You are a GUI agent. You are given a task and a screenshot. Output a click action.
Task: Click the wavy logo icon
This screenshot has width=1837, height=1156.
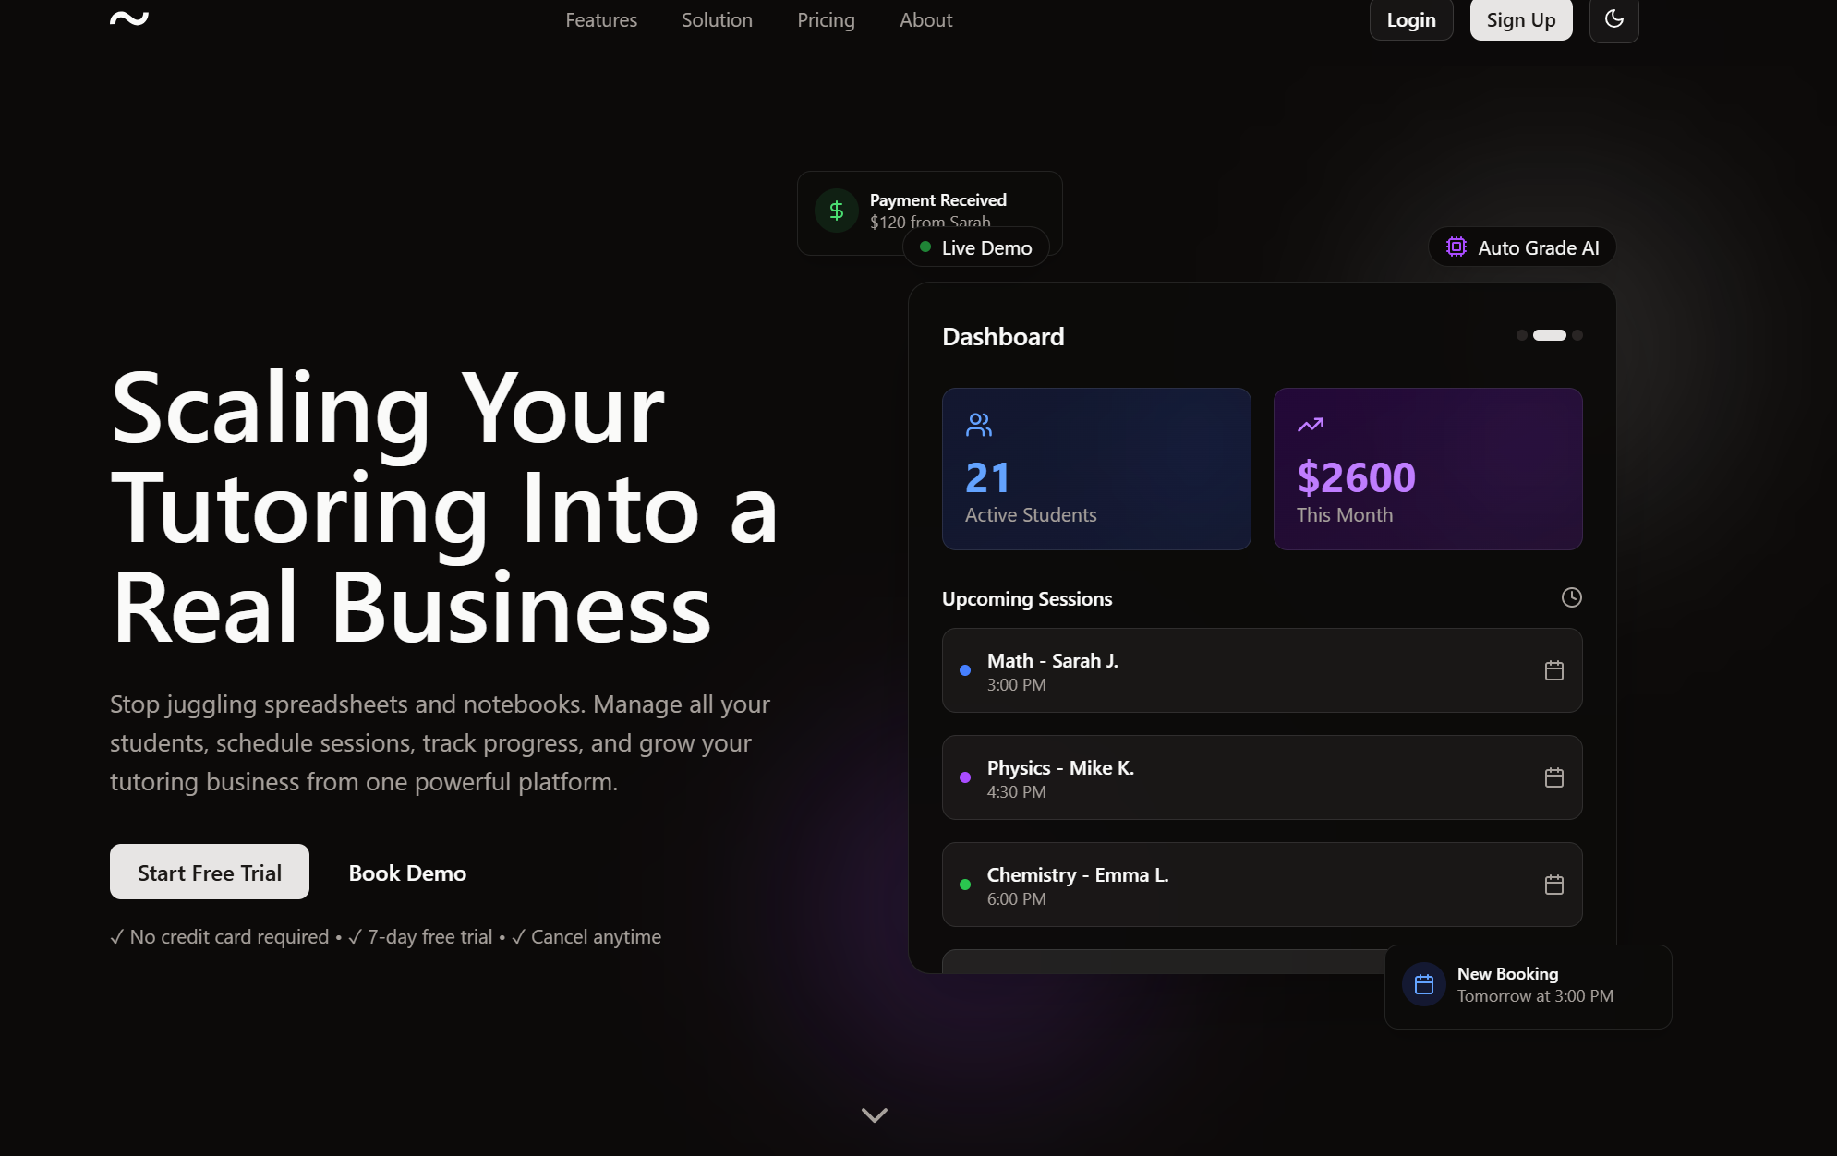[129, 18]
